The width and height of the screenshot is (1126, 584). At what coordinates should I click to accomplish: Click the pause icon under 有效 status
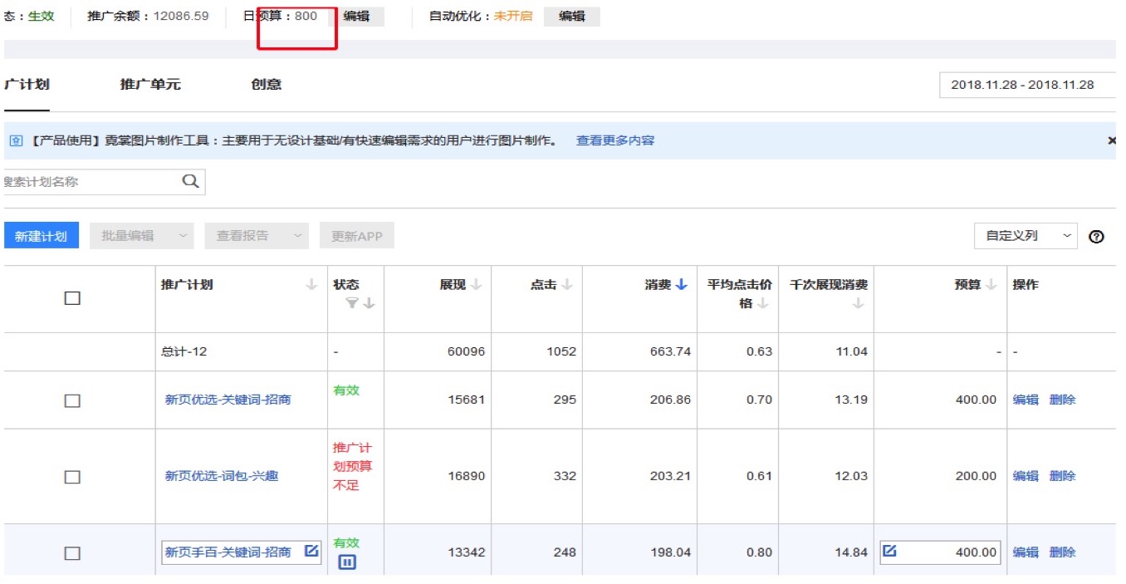click(347, 562)
